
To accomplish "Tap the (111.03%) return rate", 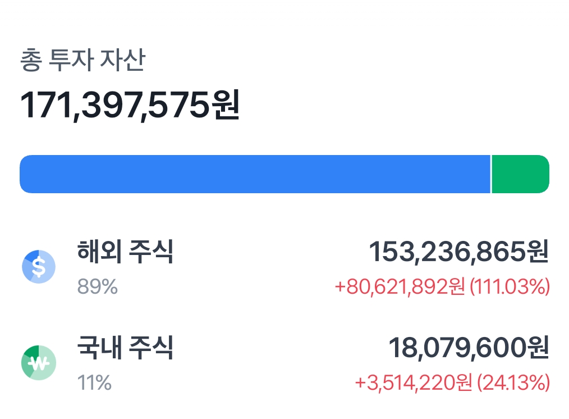I will (x=510, y=287).
